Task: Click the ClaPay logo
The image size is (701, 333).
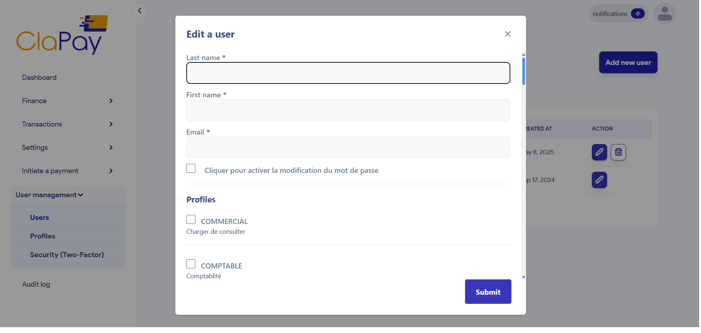Action: click(62, 34)
